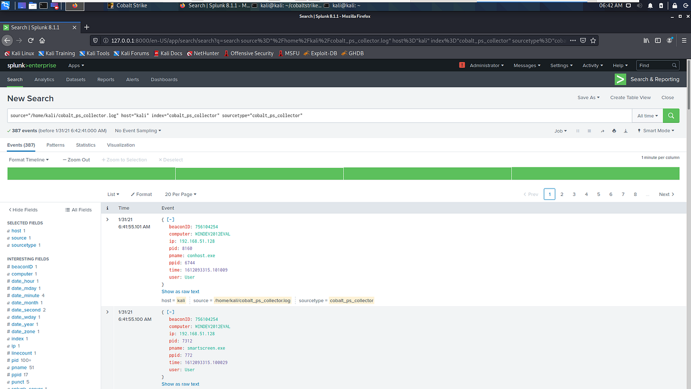Image resolution: width=691 pixels, height=389 pixels.
Task: Toggle the Firefox sidebar view
Action: [658, 40]
